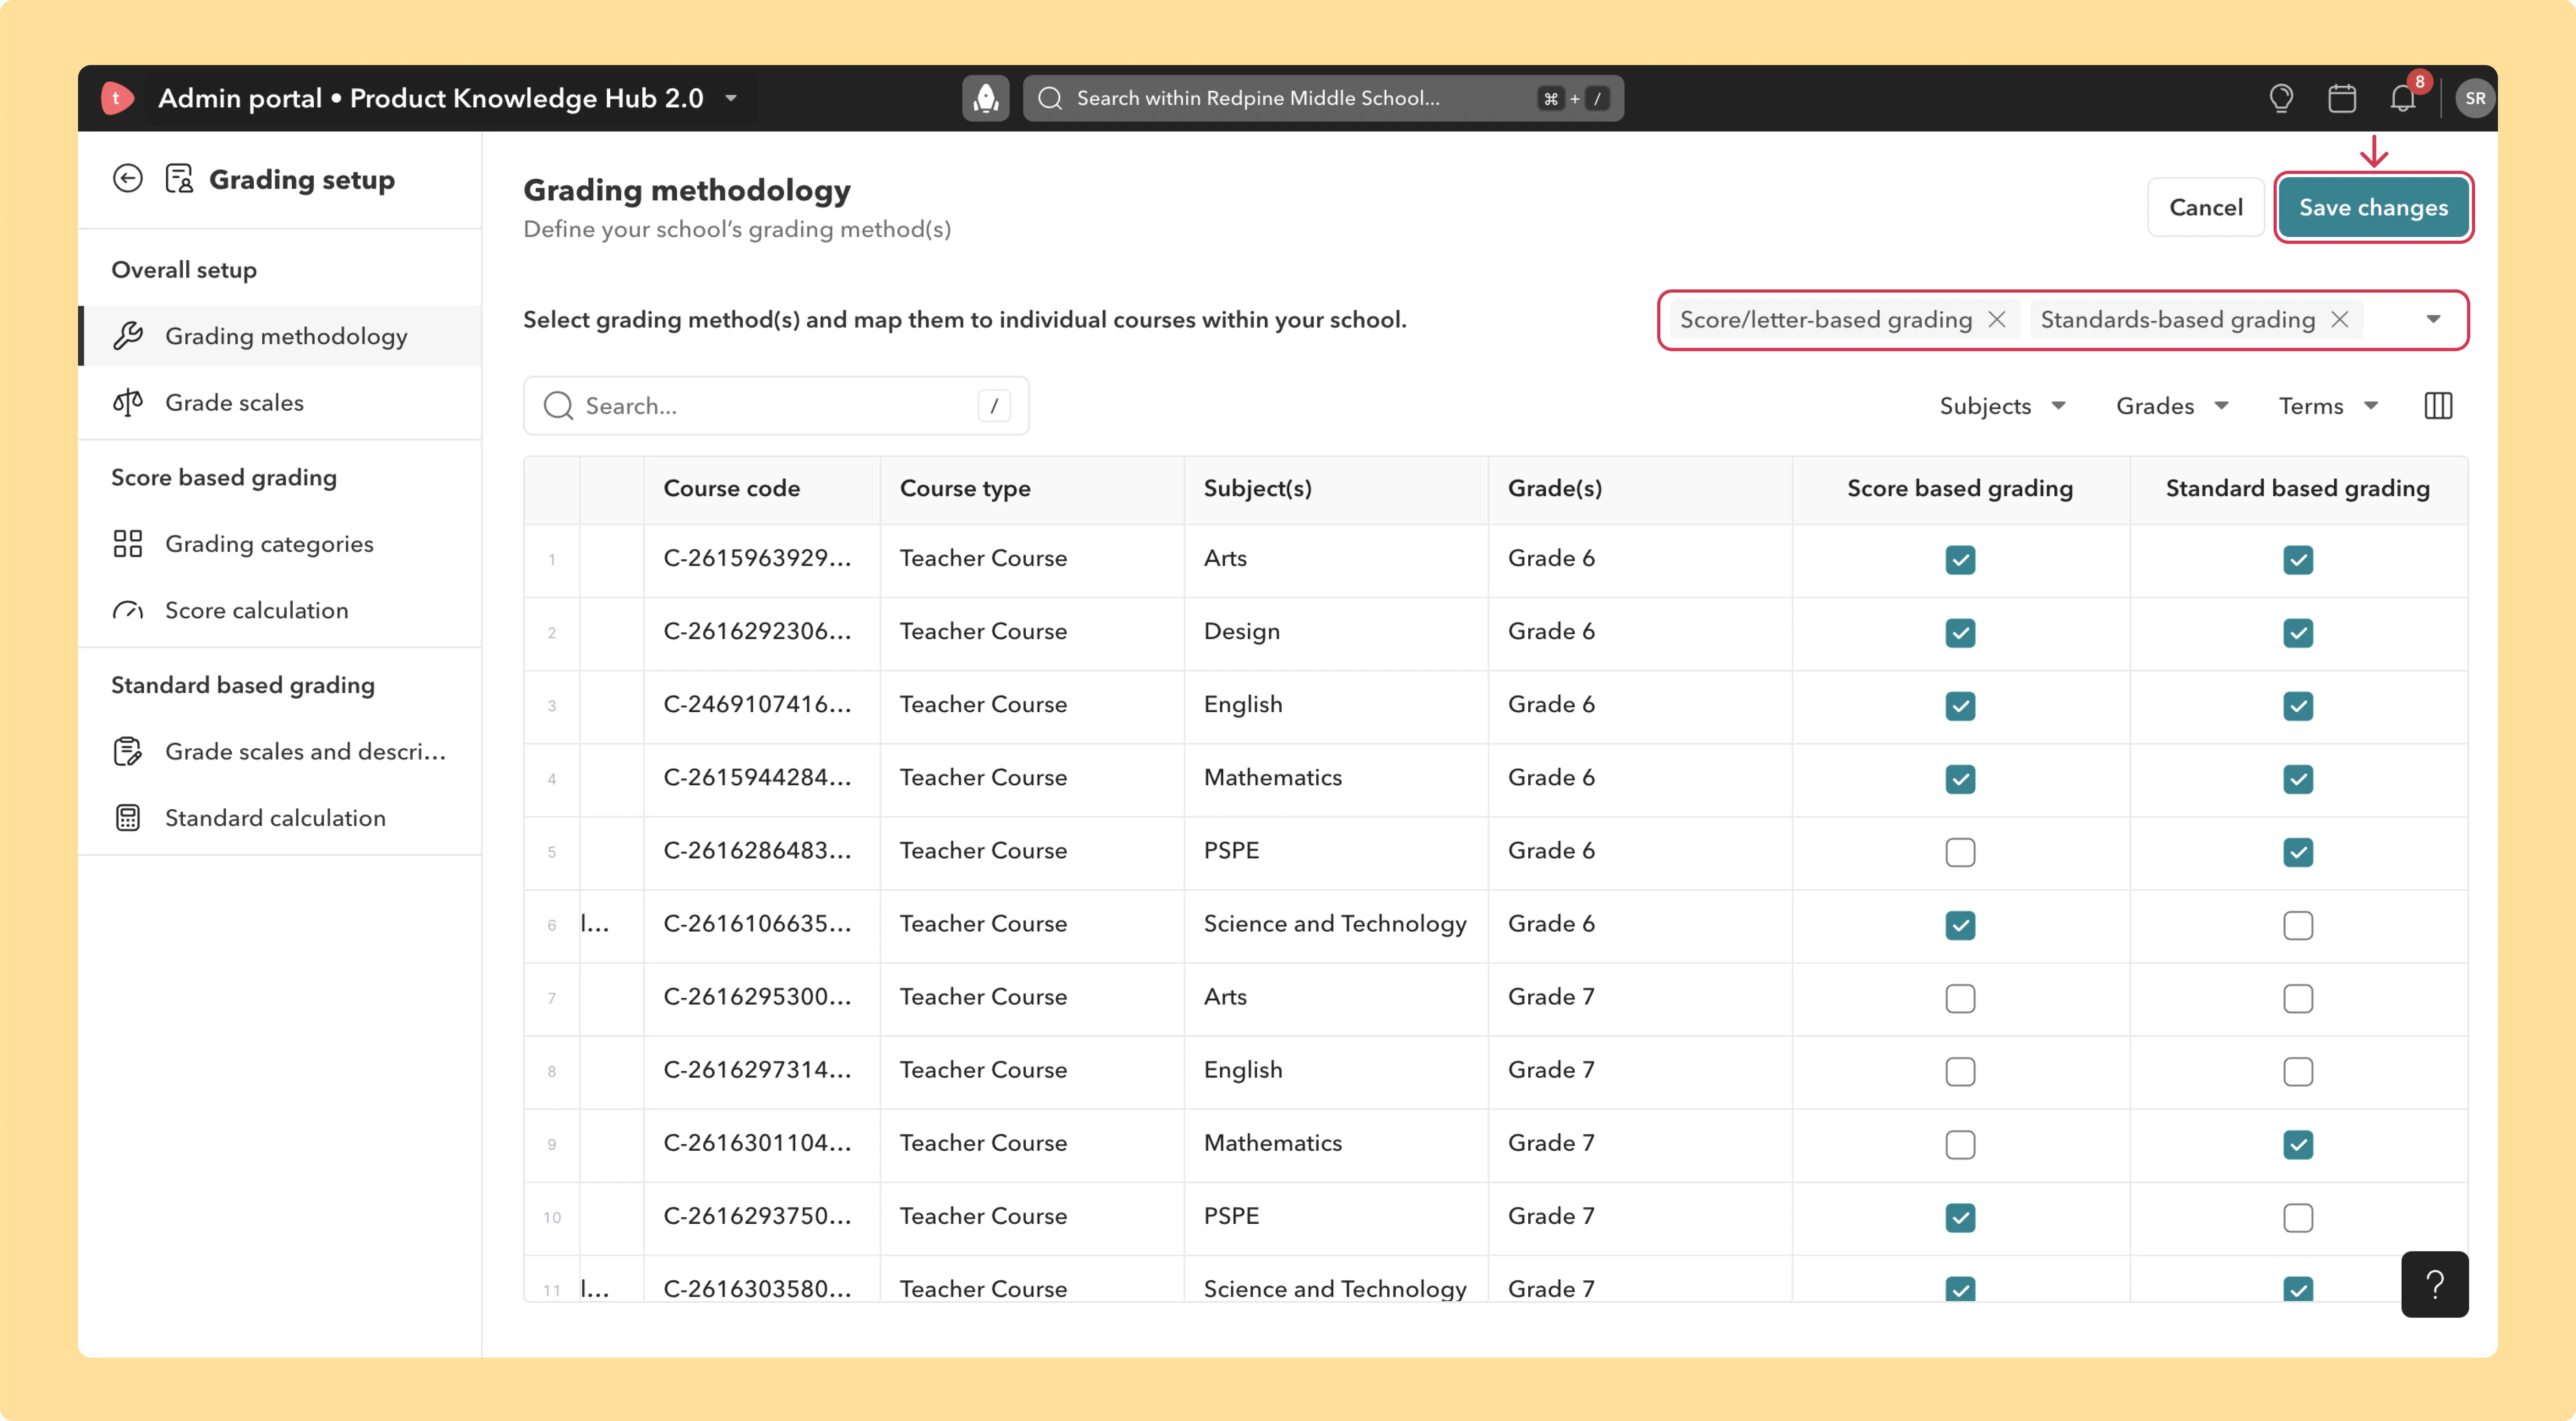Remove the Score/letter-based grading tag

[1997, 319]
